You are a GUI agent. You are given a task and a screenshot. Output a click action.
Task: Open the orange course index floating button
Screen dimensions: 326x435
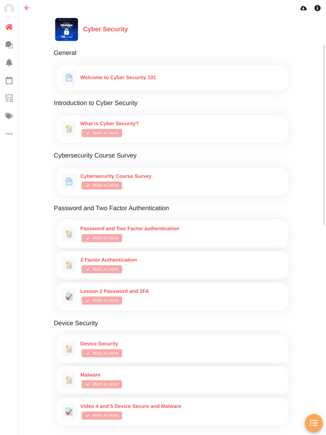tap(314, 423)
